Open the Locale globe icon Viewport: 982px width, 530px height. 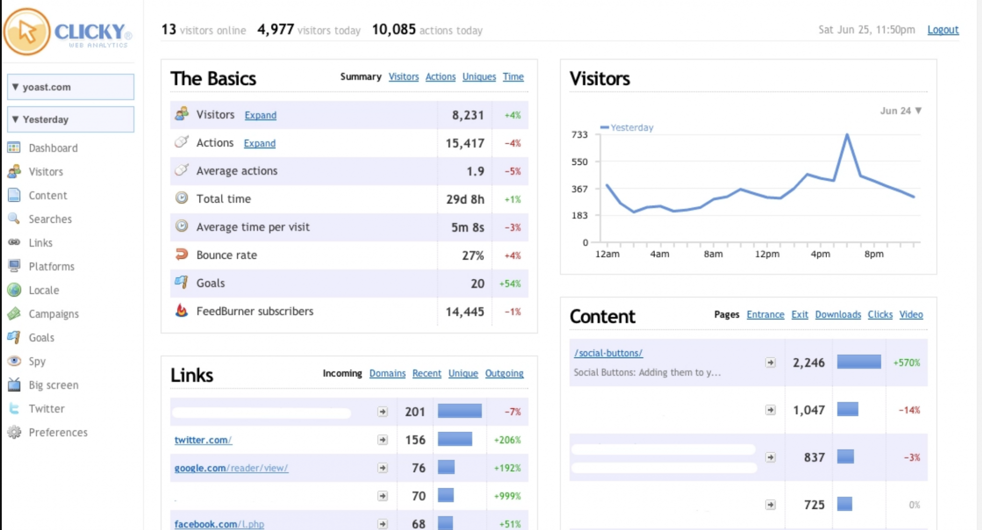pyautogui.click(x=14, y=290)
